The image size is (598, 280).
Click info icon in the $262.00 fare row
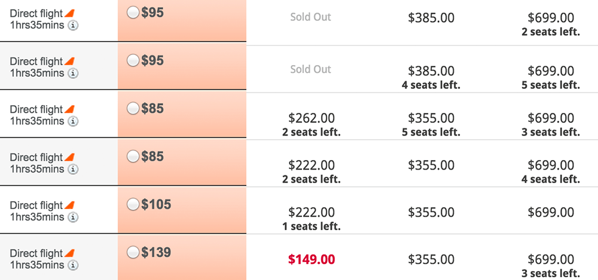tap(73, 121)
